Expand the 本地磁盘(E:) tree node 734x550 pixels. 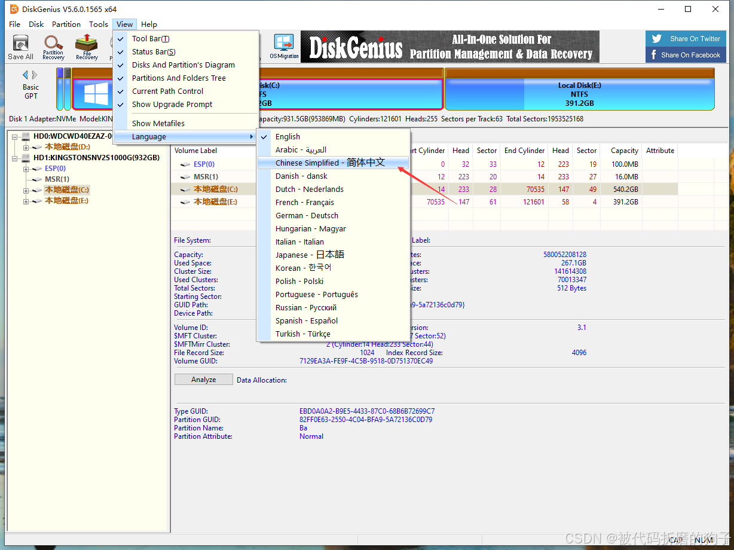point(26,201)
